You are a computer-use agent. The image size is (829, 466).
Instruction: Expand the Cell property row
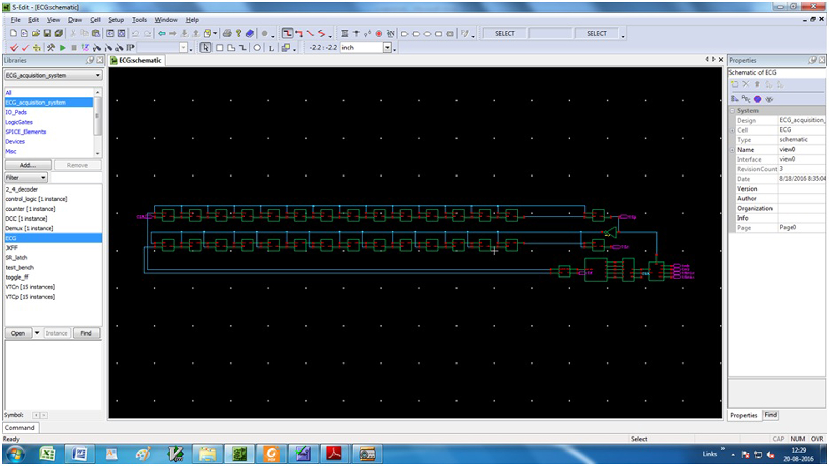(732, 130)
